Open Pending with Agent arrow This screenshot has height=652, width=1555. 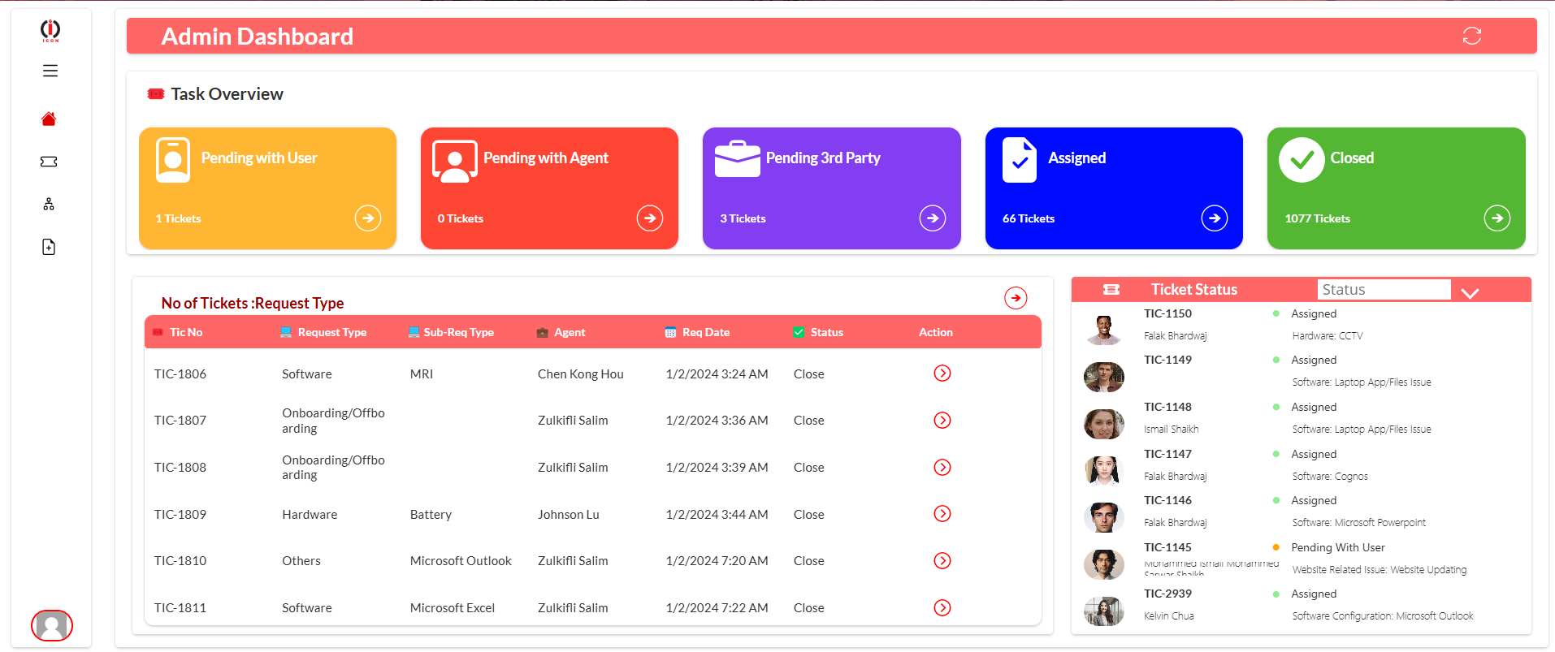click(x=650, y=218)
